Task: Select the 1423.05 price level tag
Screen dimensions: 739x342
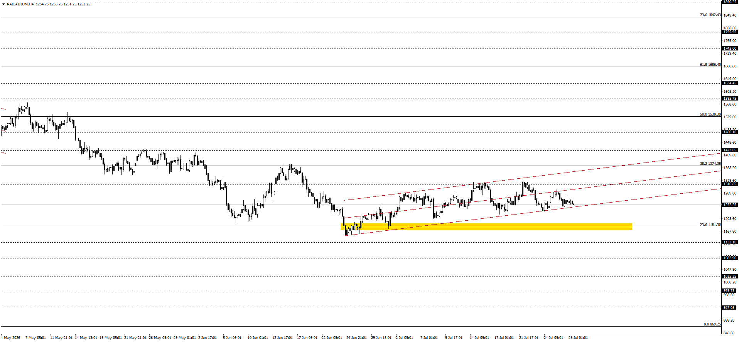Action: point(730,150)
